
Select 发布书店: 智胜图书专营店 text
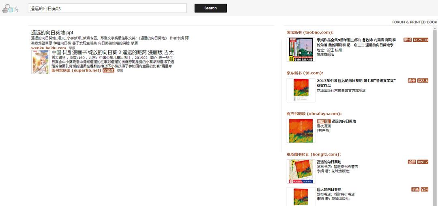[x=337, y=166]
